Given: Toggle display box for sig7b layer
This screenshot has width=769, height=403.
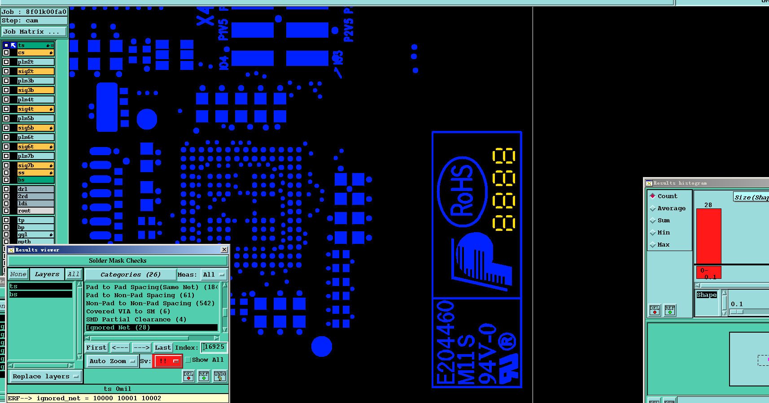Looking at the screenshot, I should pos(6,165).
